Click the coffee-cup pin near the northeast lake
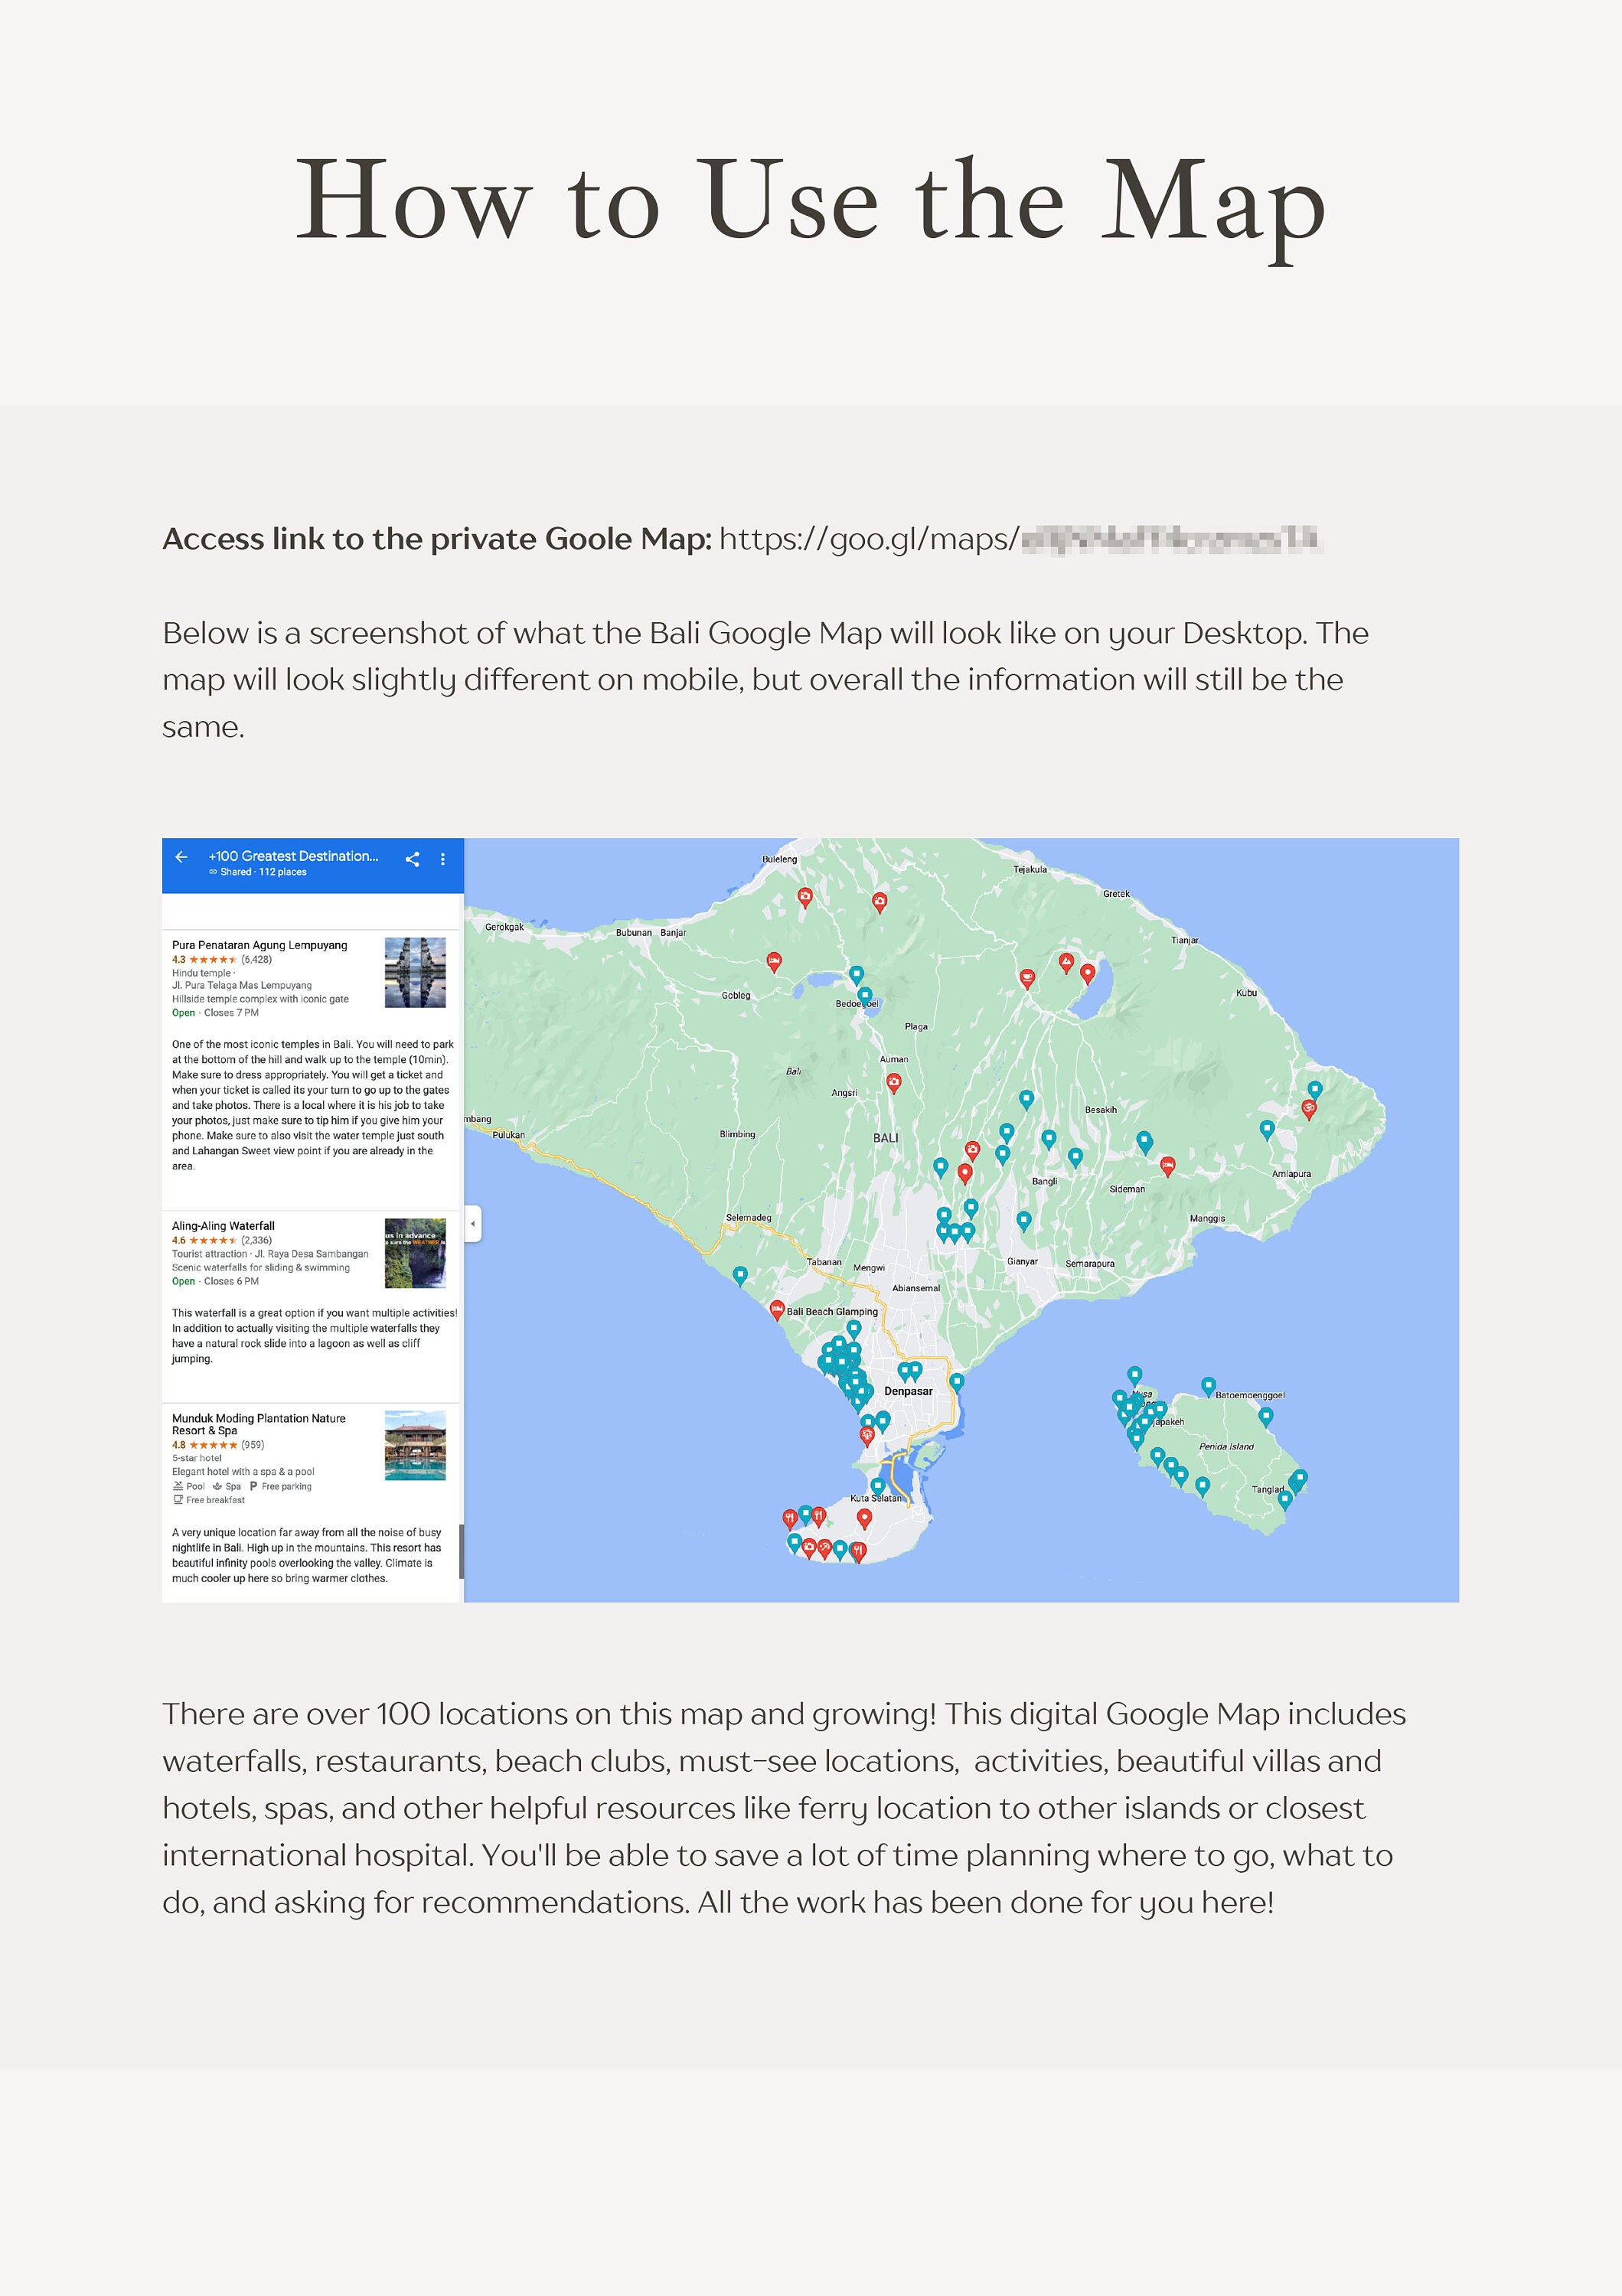 (x=1028, y=978)
